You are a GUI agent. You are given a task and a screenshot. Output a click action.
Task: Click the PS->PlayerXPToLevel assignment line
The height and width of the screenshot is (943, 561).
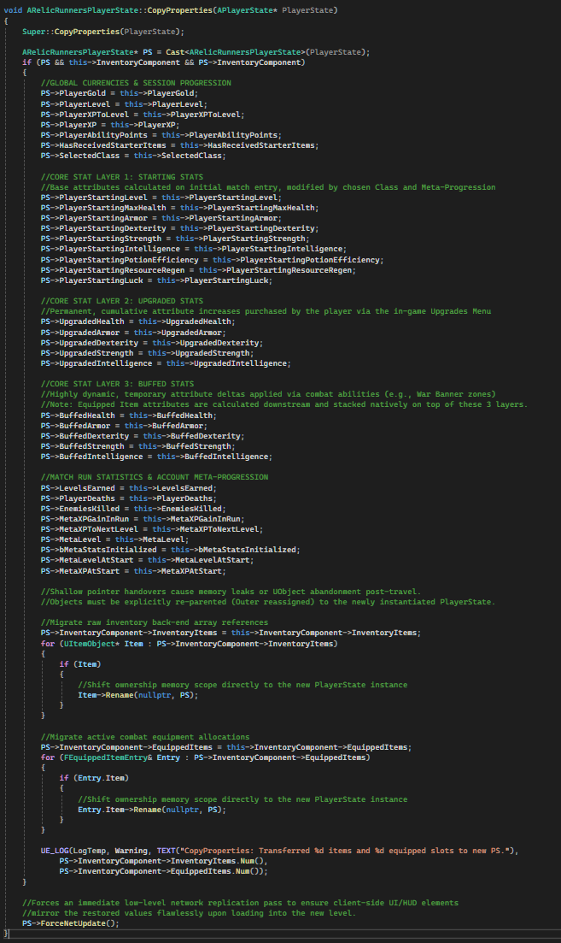pos(143,115)
